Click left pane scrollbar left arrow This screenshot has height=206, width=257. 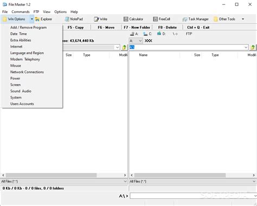click(3, 175)
